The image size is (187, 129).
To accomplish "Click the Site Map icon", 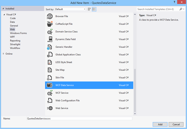I will (x=50, y=70).
